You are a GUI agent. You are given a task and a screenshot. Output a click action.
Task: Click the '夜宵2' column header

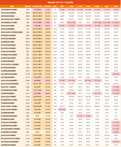(x=116, y=6)
